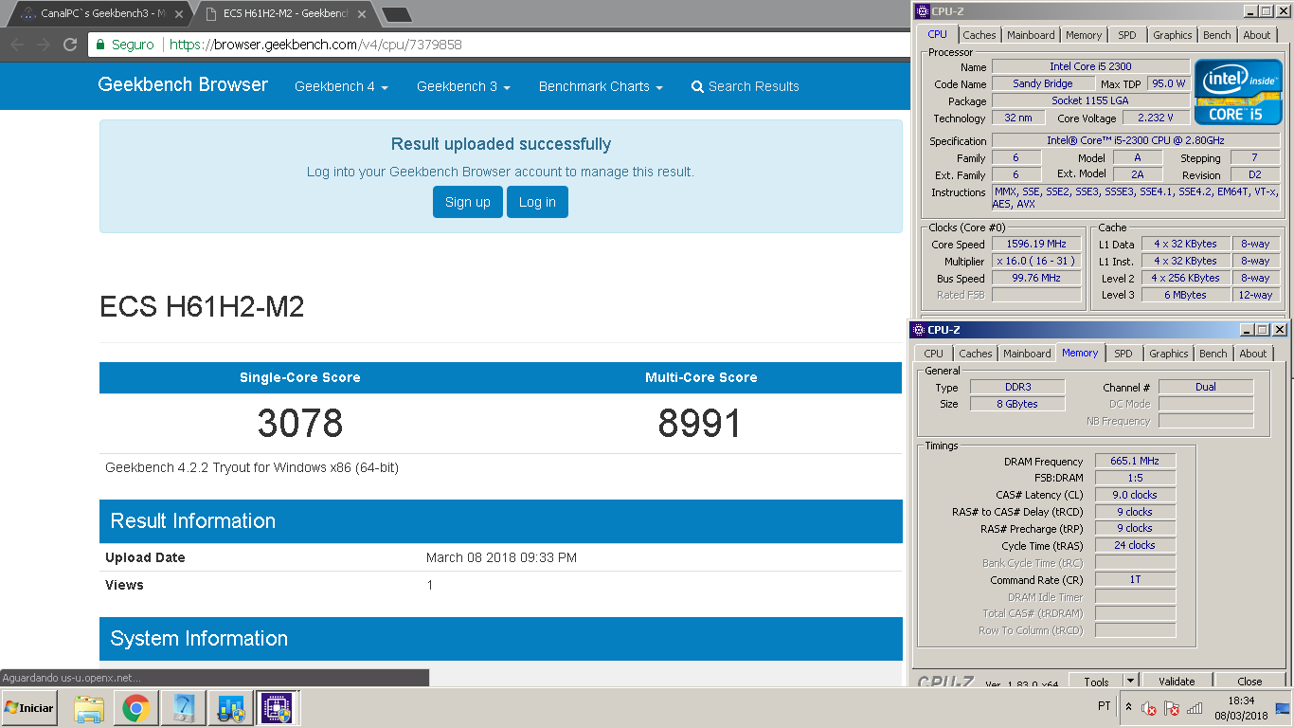Click the network signal tray icon
This screenshot has width=1294, height=728.
(x=1195, y=708)
